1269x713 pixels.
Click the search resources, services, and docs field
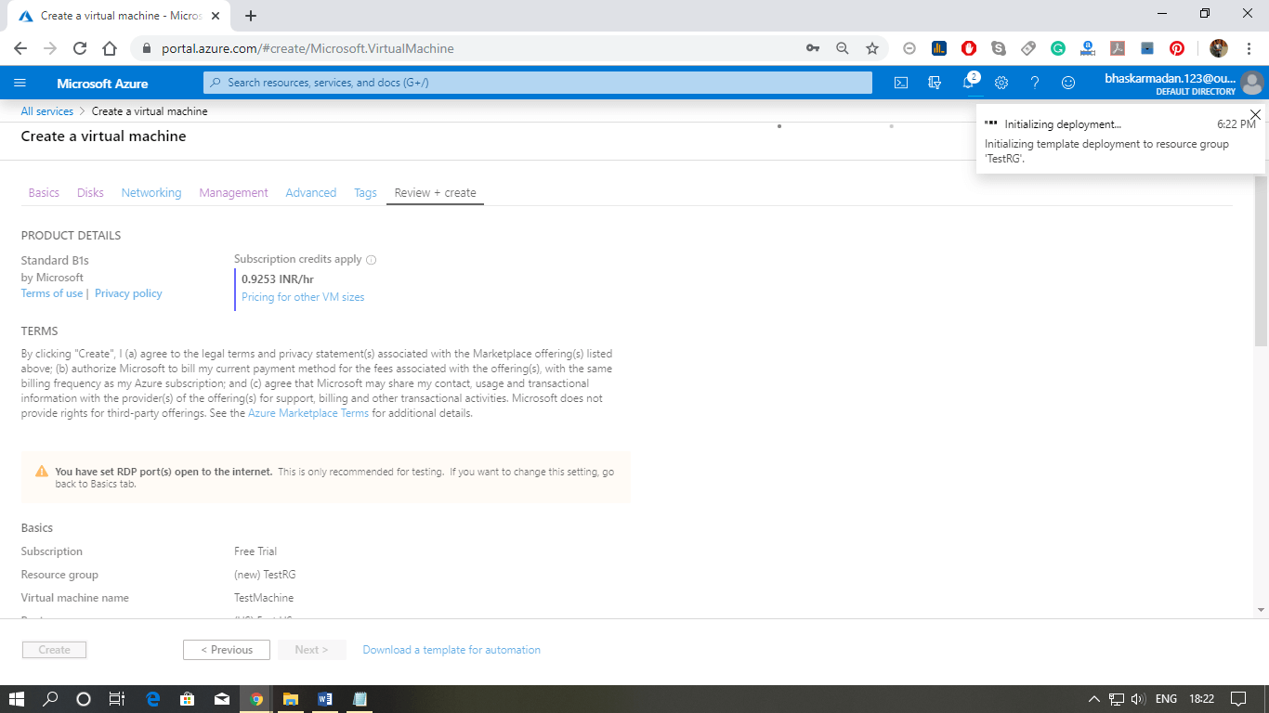point(537,83)
